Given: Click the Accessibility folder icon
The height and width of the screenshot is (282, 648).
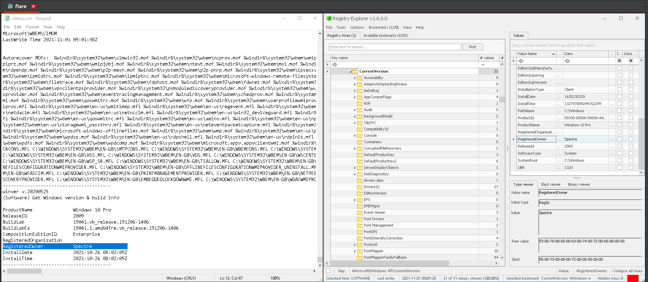Looking at the screenshot, I should point(360,78).
